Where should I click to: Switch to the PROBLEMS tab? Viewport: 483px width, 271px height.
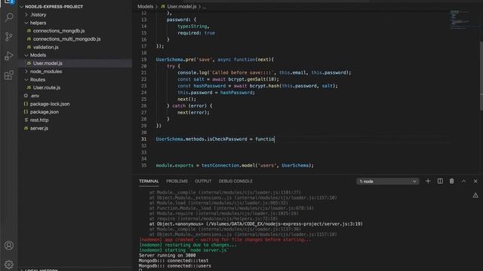click(x=177, y=181)
